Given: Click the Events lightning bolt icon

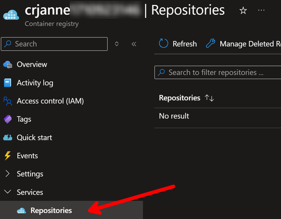Looking at the screenshot, I should pyautogui.click(x=8, y=156).
